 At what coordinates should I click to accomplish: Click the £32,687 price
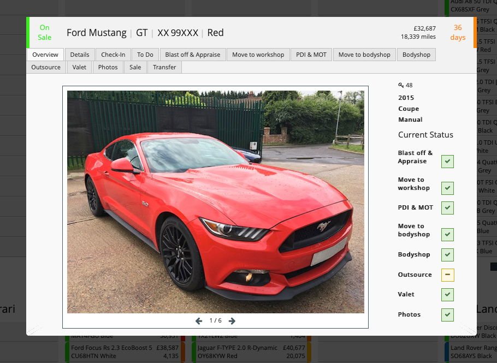pos(425,28)
